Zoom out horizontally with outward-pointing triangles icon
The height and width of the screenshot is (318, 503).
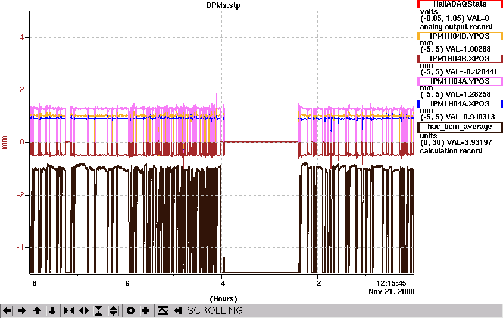pyautogui.click(x=84, y=311)
